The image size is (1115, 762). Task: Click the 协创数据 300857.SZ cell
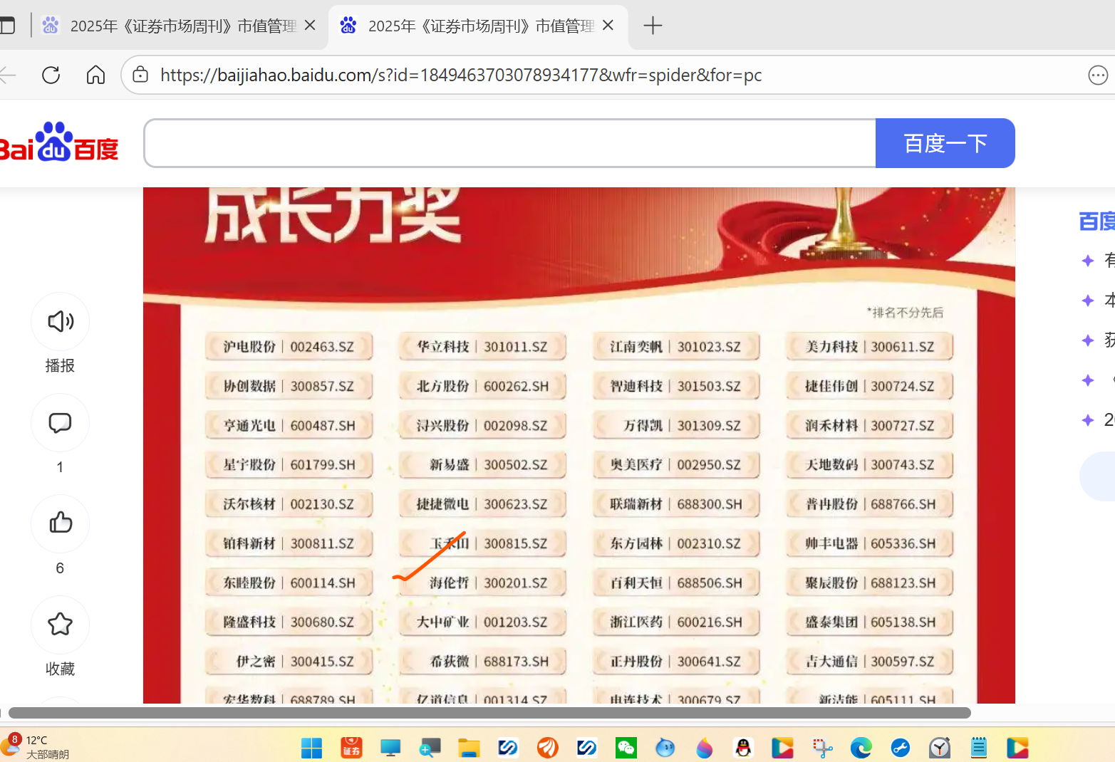tap(289, 386)
